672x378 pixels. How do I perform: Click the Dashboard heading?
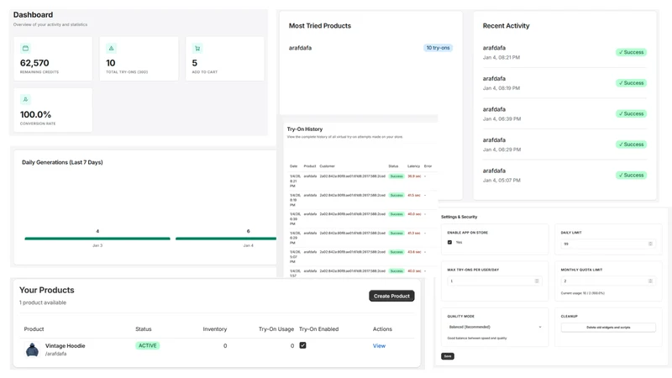click(33, 14)
